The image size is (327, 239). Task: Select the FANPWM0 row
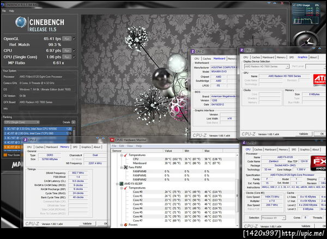pos(173,172)
